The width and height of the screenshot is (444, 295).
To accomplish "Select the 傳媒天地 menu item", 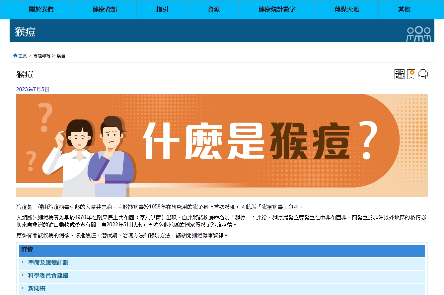I will [347, 9].
